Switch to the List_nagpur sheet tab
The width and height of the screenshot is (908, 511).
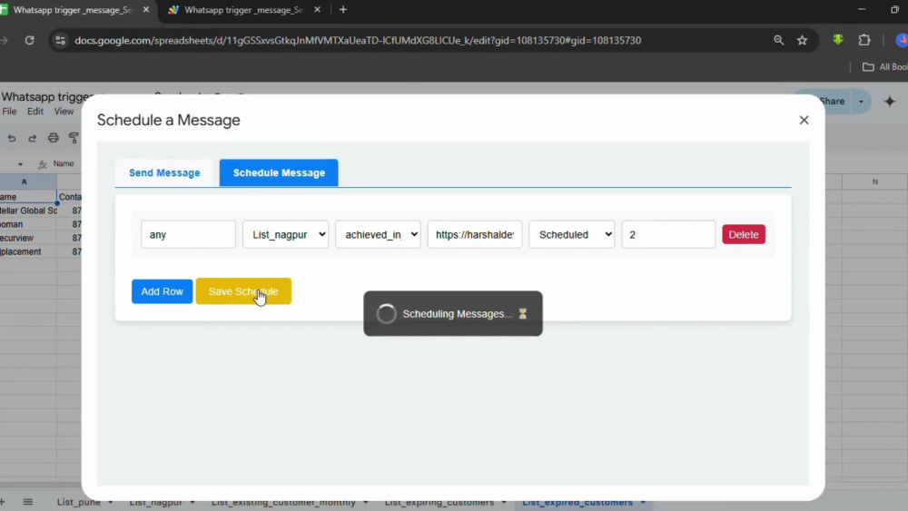[156, 502]
